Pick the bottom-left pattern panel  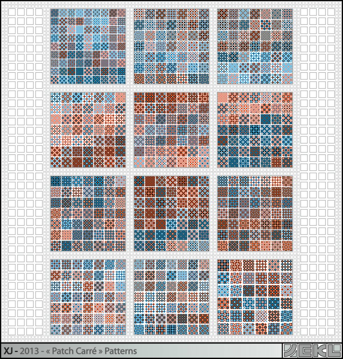click(88, 297)
